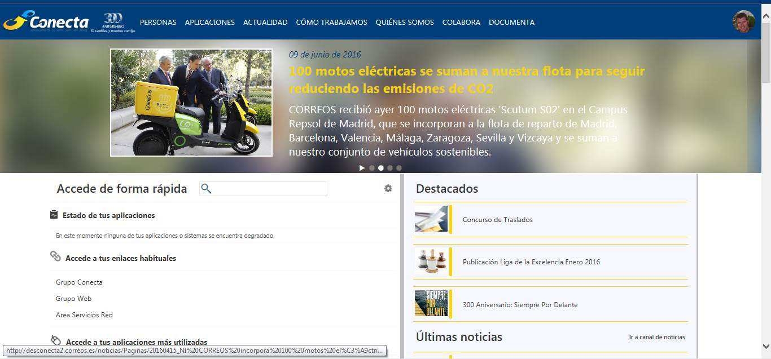The width and height of the screenshot is (771, 359).
Task: Open the QUIÉNES SOMOS menu
Action: coord(405,23)
